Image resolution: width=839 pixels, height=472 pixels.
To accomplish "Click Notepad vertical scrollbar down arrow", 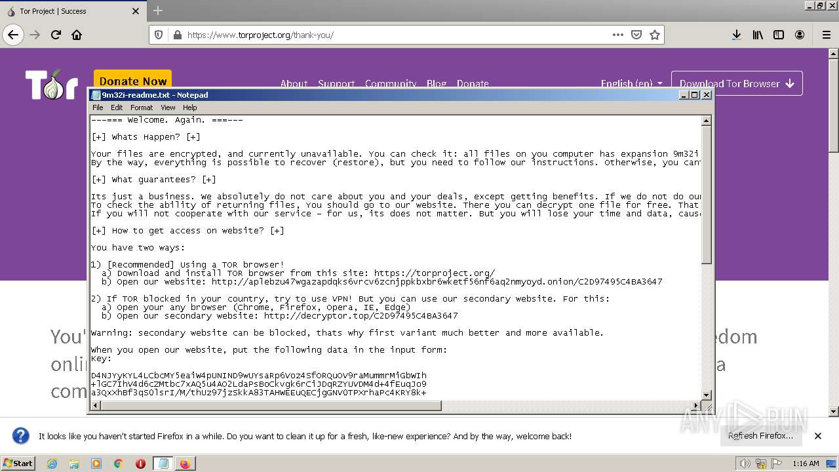I will pos(707,395).
